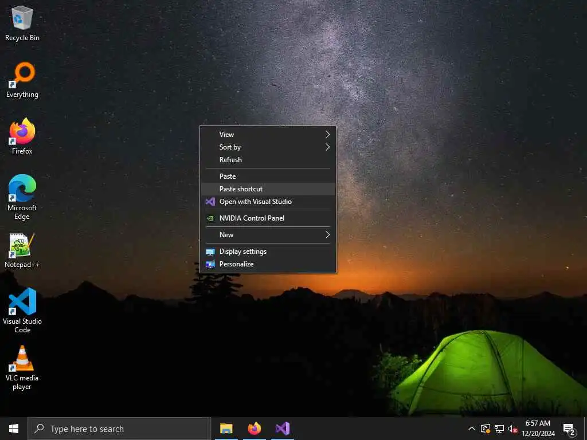The image size is (587, 440).
Task: Show hidden tray icons chevron
Action: click(472, 429)
